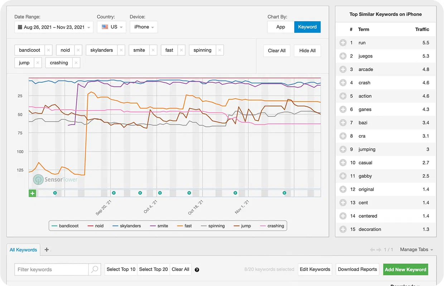Screen dimensions: 444x286
Task: Go to previous page arrow near 1 / 1
Action: coord(372,250)
